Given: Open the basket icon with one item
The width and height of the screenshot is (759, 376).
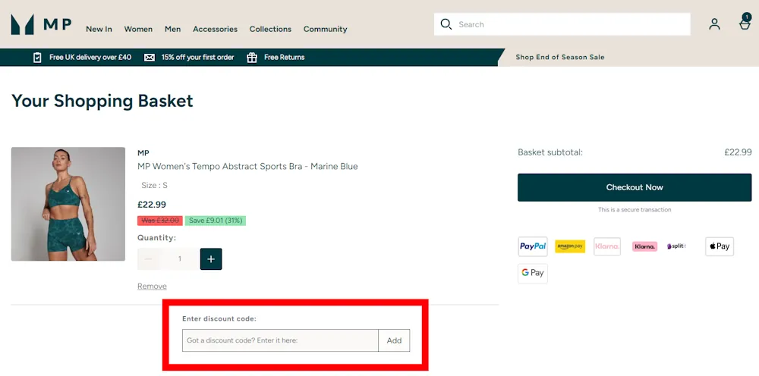Looking at the screenshot, I should pos(745,22).
